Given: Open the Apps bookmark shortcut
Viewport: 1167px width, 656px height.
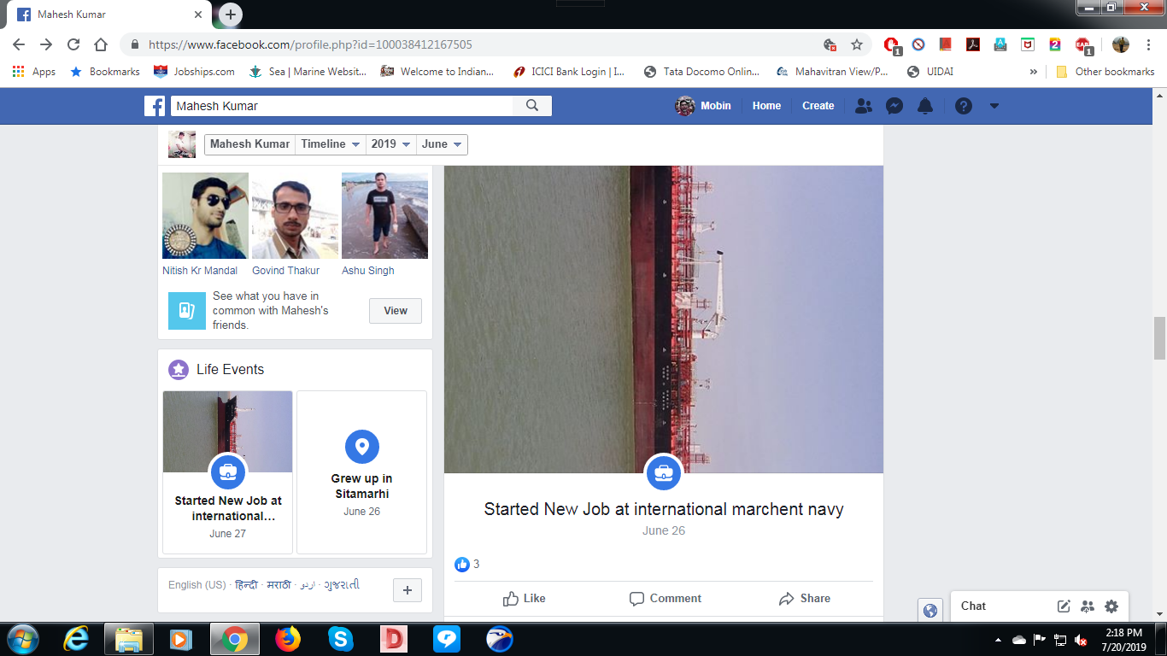Looking at the screenshot, I should pyautogui.click(x=34, y=72).
